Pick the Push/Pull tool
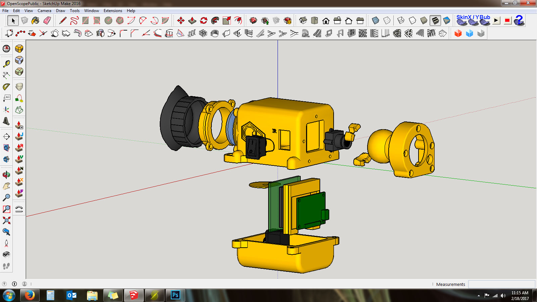The width and height of the screenshot is (537, 302). [192, 21]
